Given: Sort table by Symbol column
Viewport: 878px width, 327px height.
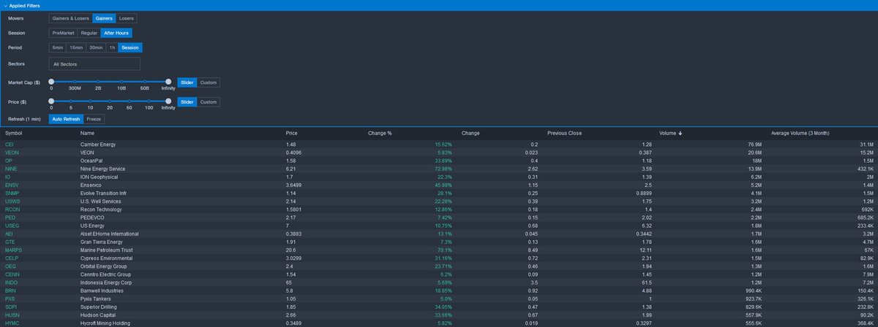Looking at the screenshot, I should (x=14, y=134).
